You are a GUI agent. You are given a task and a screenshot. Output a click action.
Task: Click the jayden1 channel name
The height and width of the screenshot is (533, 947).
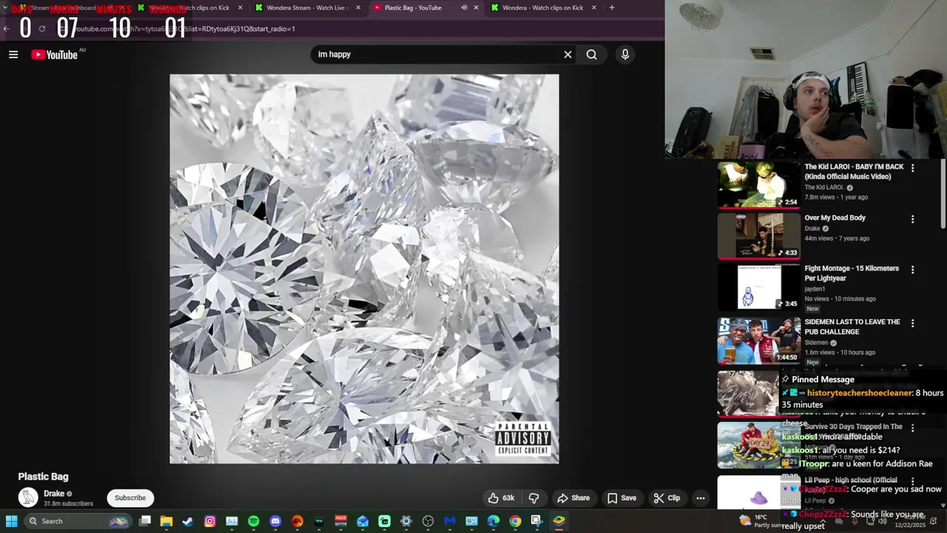[x=816, y=289]
